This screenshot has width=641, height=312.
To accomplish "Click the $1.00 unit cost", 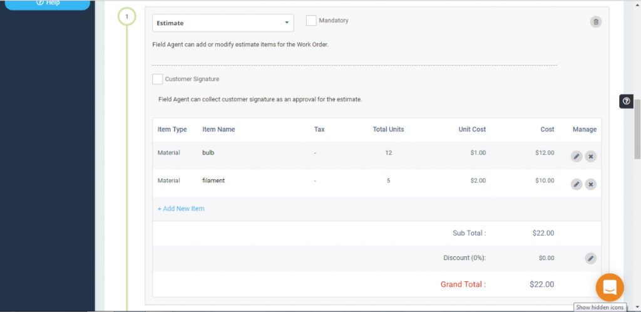I will [x=478, y=152].
